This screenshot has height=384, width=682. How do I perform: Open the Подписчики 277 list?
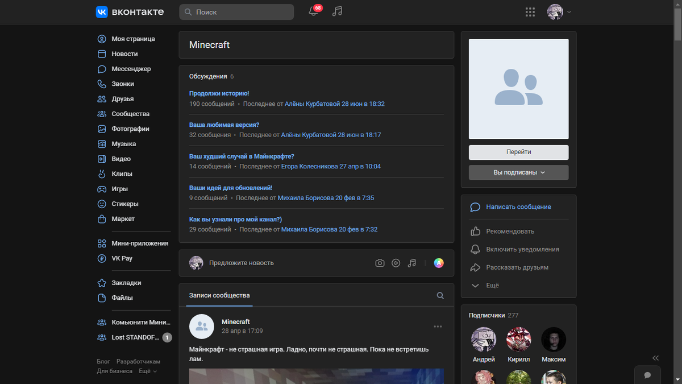tap(493, 315)
